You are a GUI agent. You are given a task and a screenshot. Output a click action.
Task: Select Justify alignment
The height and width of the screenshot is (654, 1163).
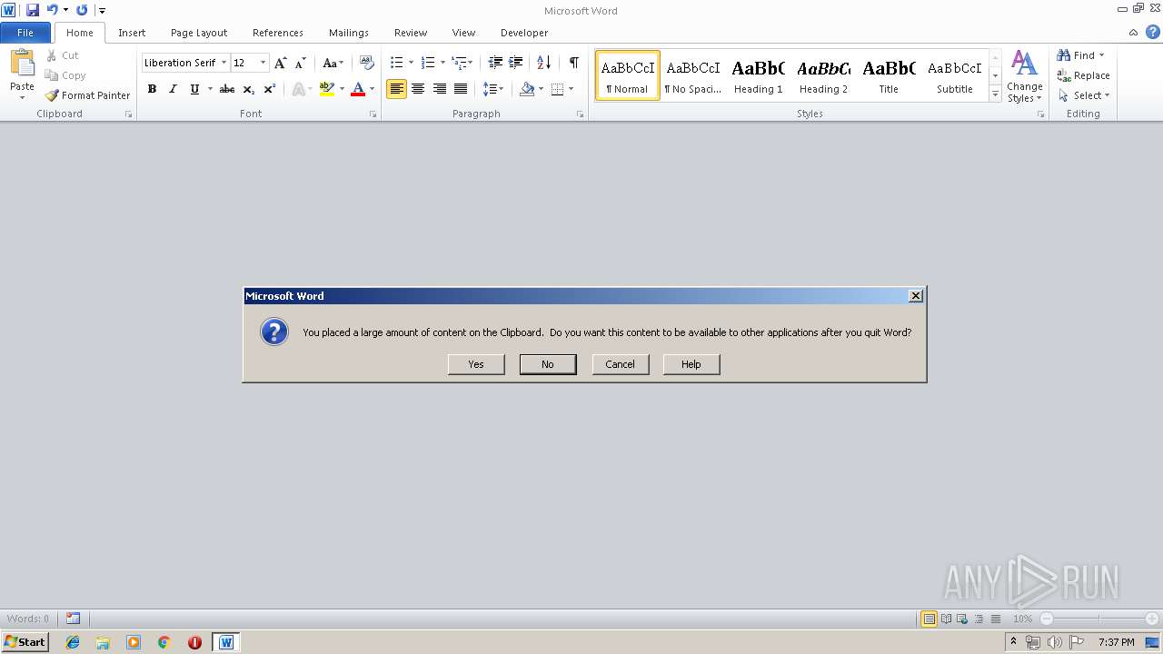[x=461, y=89]
